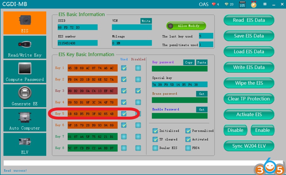Click the Mileage field
This screenshot has height=175, width=286.
tap(132, 43)
